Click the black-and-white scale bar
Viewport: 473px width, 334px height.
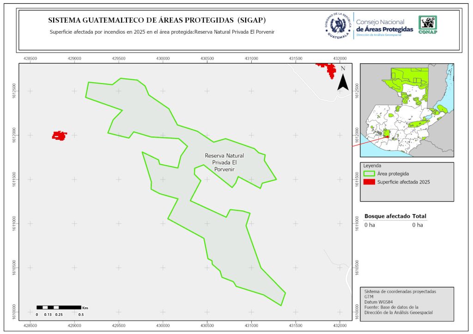(x=59, y=307)
